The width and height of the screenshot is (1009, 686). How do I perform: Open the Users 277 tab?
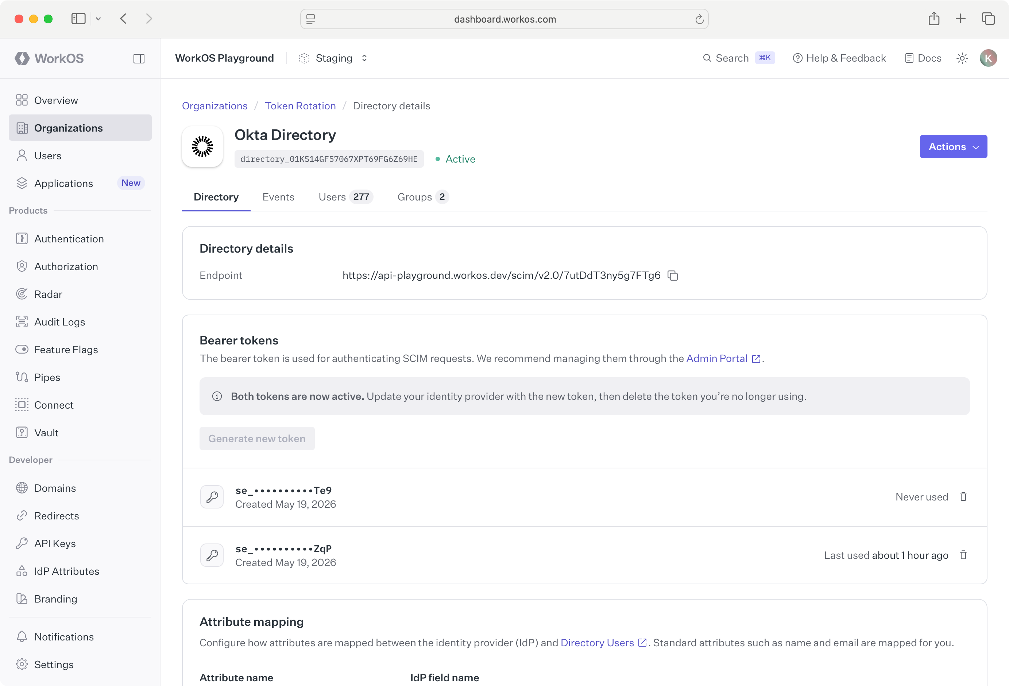coord(345,197)
